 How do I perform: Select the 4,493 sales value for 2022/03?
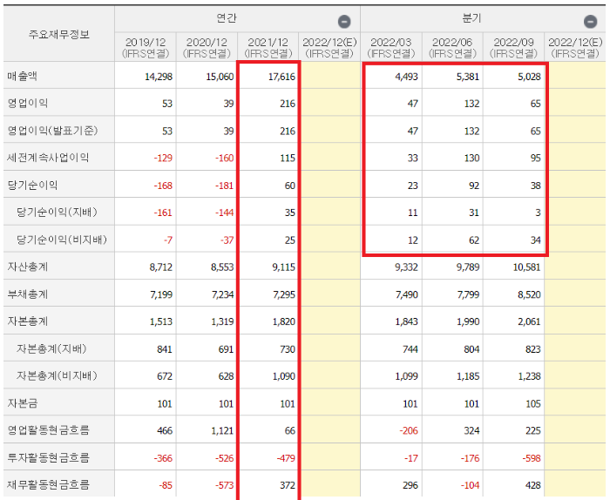pos(406,77)
